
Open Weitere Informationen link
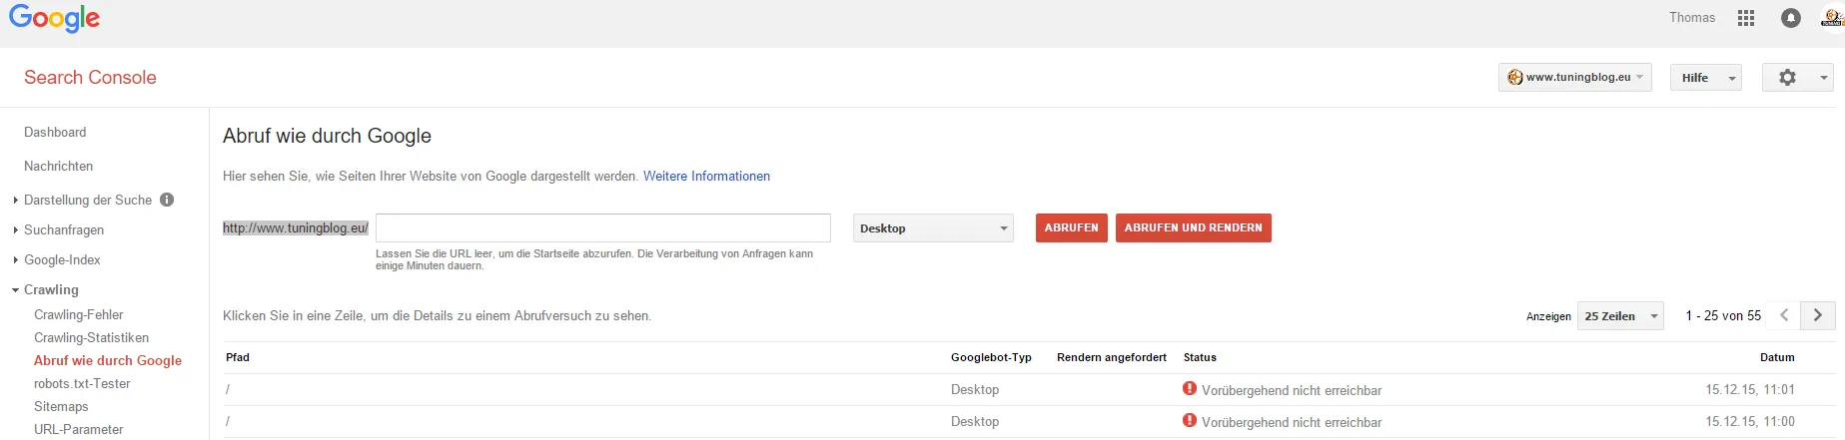[706, 176]
